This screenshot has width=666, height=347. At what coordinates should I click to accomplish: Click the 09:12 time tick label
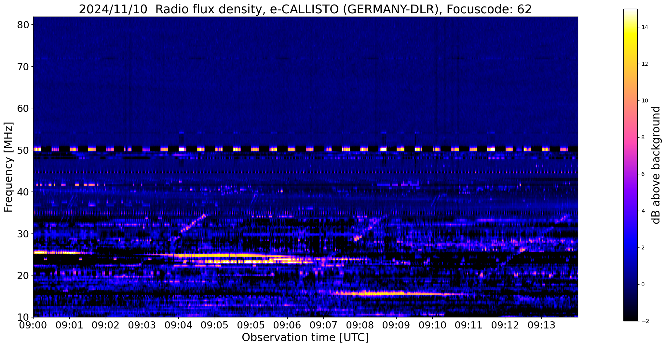pos(505,325)
